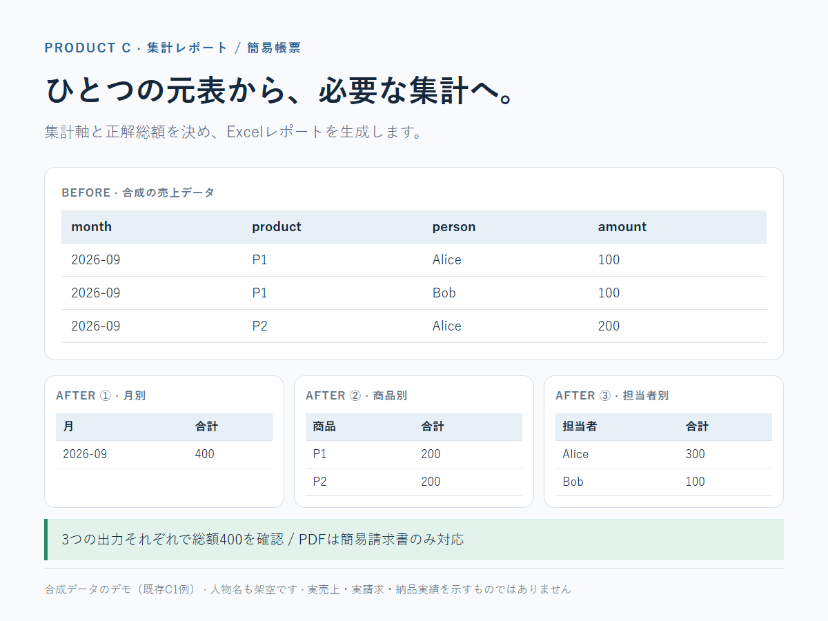Click the 'PRODUCT C · 集計レポート / 簡易帳票' label
This screenshot has width=828, height=621.
click(172, 48)
